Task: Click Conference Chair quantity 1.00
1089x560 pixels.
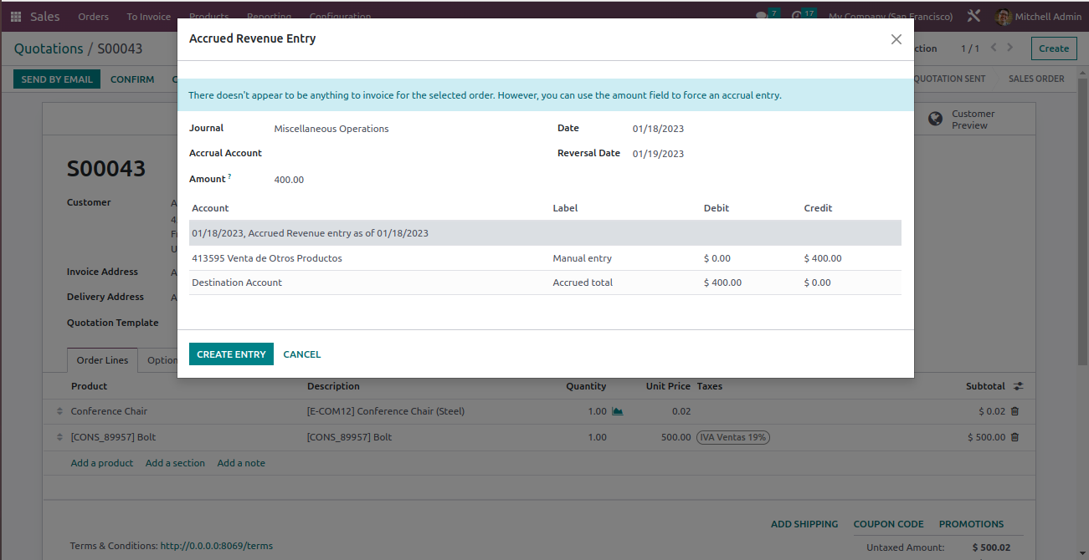Action: (597, 411)
